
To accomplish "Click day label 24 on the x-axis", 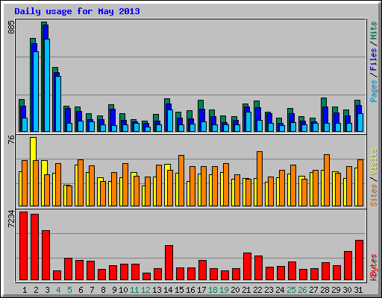I will point(280,290).
